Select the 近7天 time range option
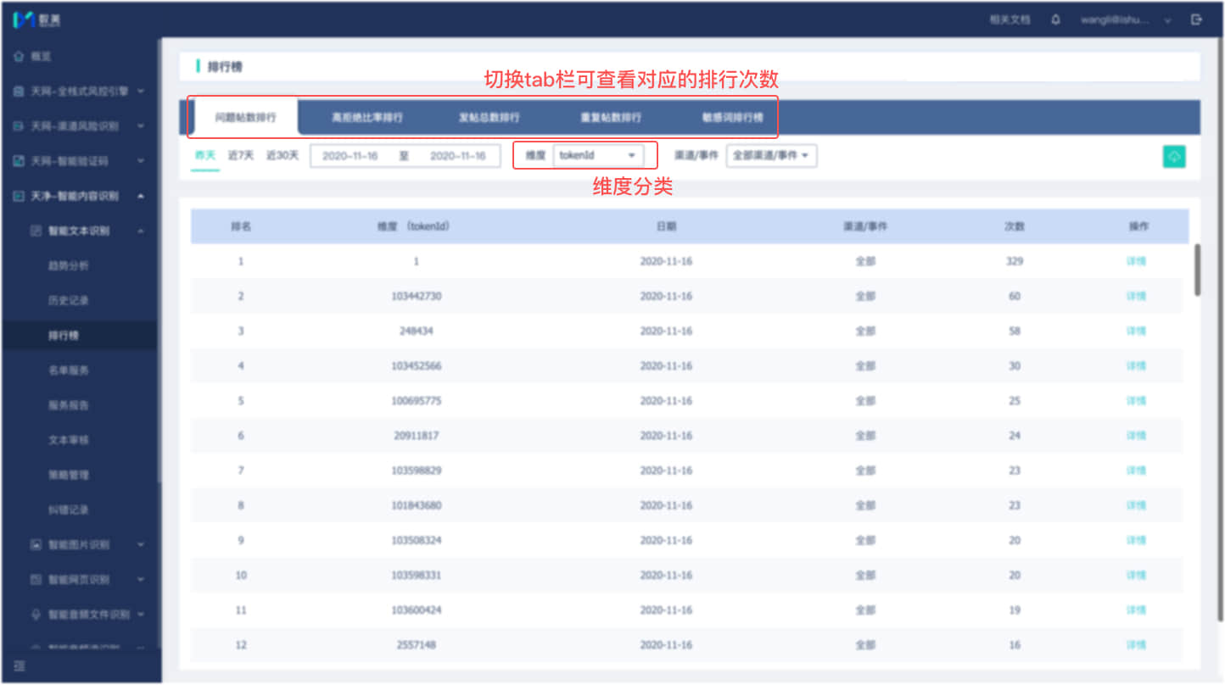 [x=241, y=156]
